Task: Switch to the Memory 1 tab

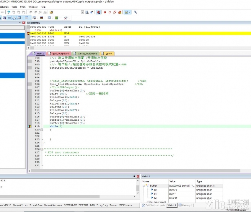Action: pos(185,205)
